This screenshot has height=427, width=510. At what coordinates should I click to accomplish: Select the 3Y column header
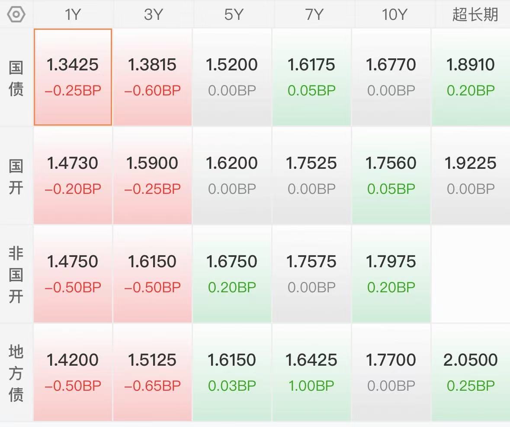point(153,15)
